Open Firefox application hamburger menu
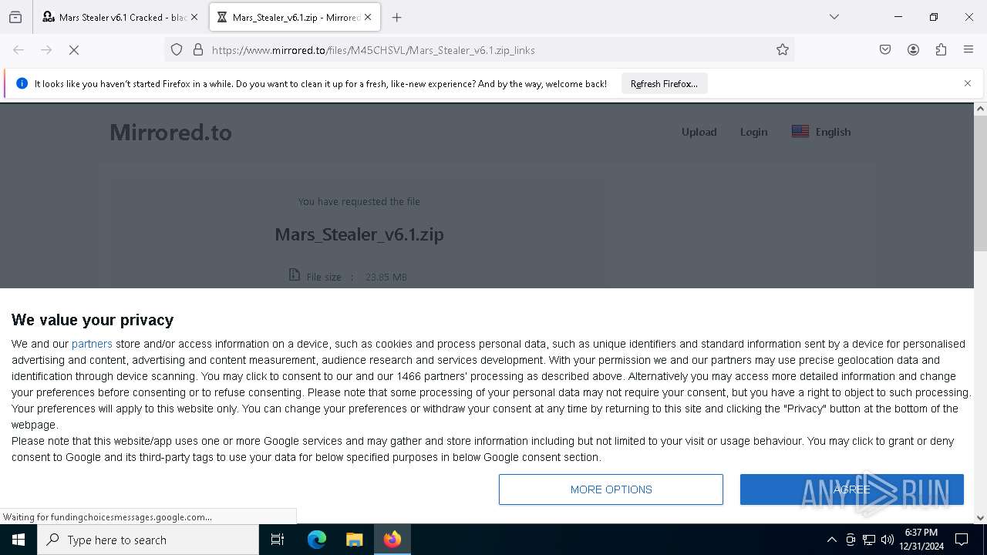 pyautogui.click(x=968, y=50)
